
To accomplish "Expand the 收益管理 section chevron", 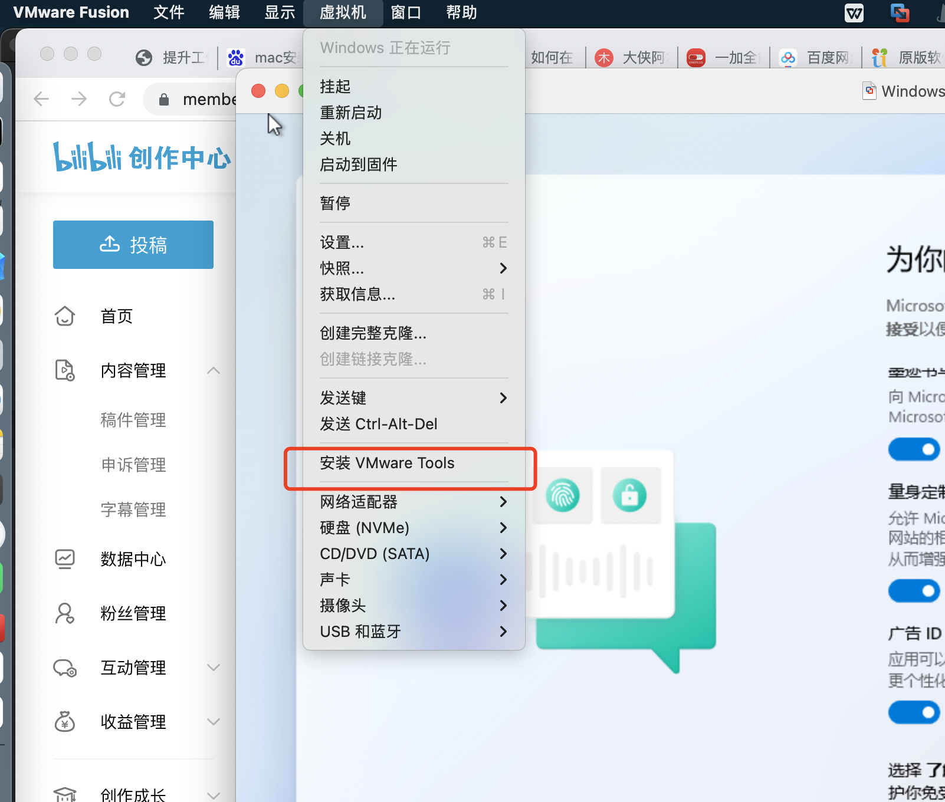I will click(x=214, y=721).
